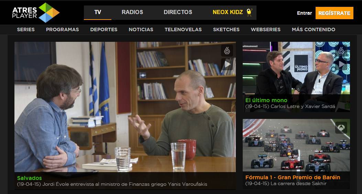Screen dimensions: 362x194
Task: Open the Salvados title link
Action: click(x=29, y=178)
